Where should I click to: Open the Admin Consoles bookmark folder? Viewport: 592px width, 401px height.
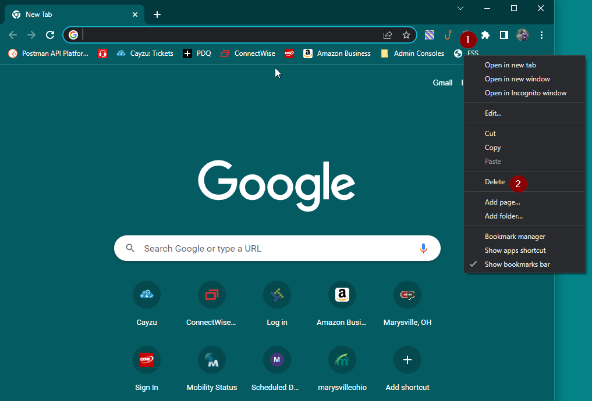coord(413,53)
